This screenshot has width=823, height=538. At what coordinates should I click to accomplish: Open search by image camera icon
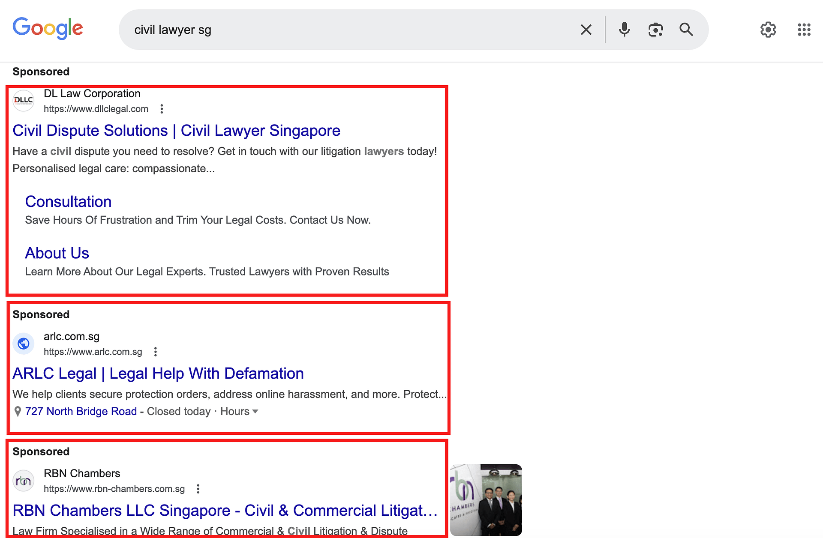click(655, 30)
